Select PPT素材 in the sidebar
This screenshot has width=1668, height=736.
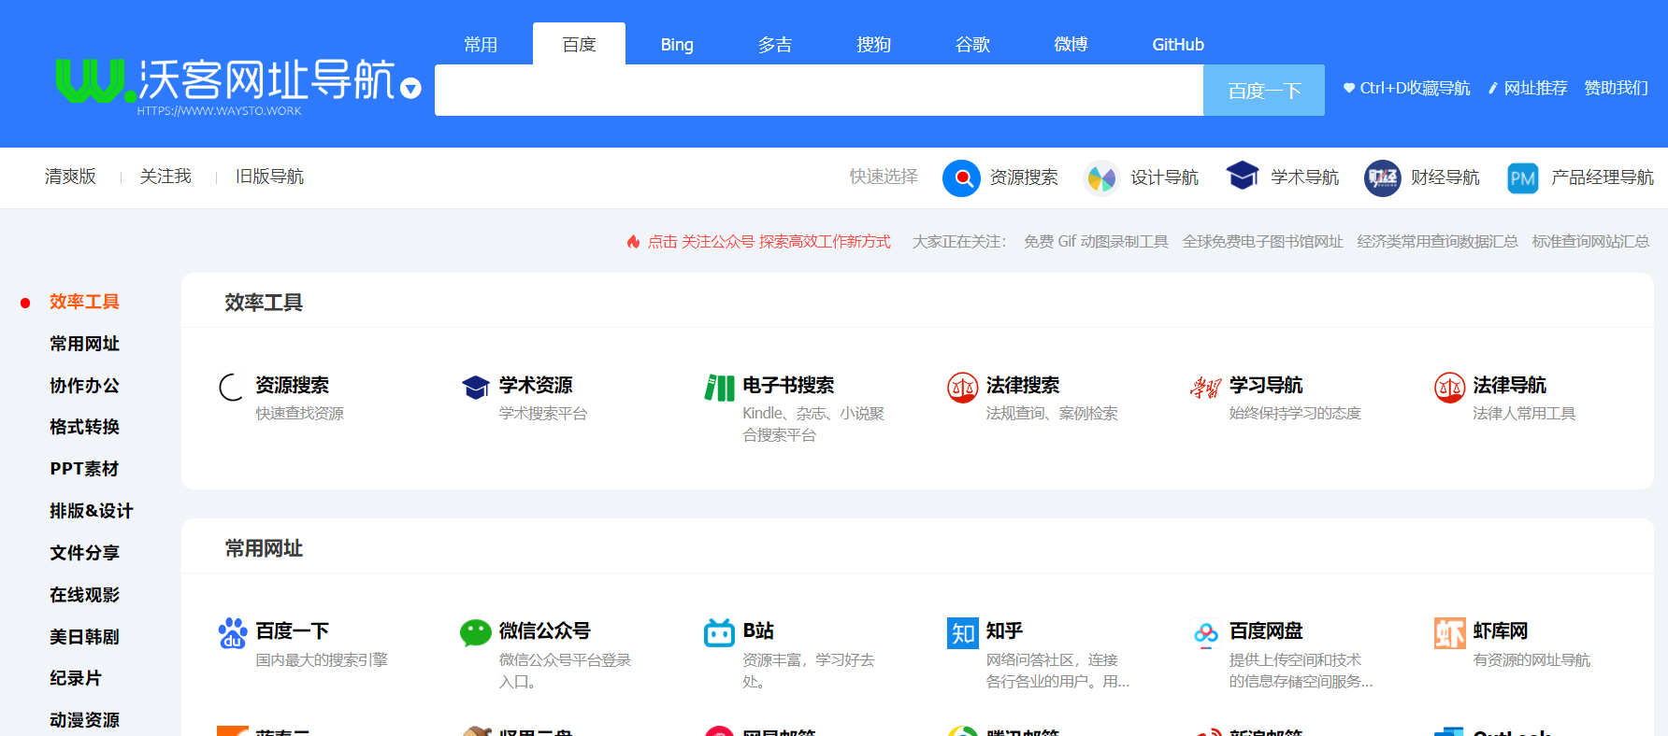(84, 469)
